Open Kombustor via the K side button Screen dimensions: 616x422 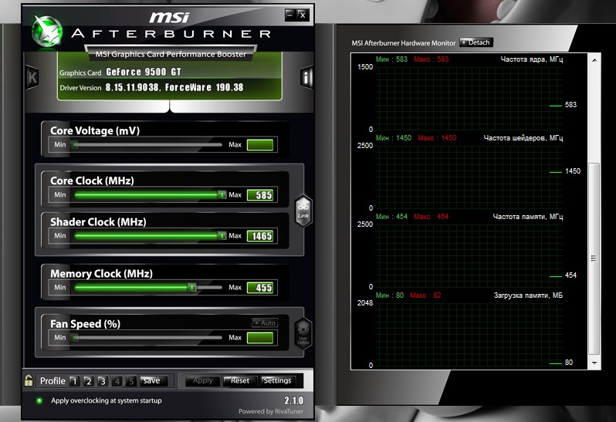(x=32, y=77)
